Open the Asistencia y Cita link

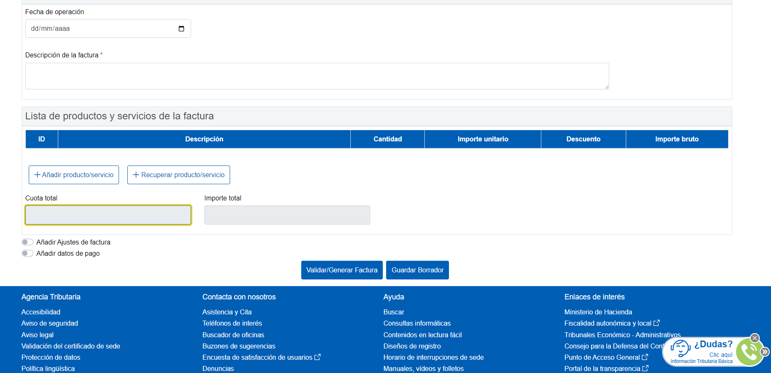coord(227,312)
